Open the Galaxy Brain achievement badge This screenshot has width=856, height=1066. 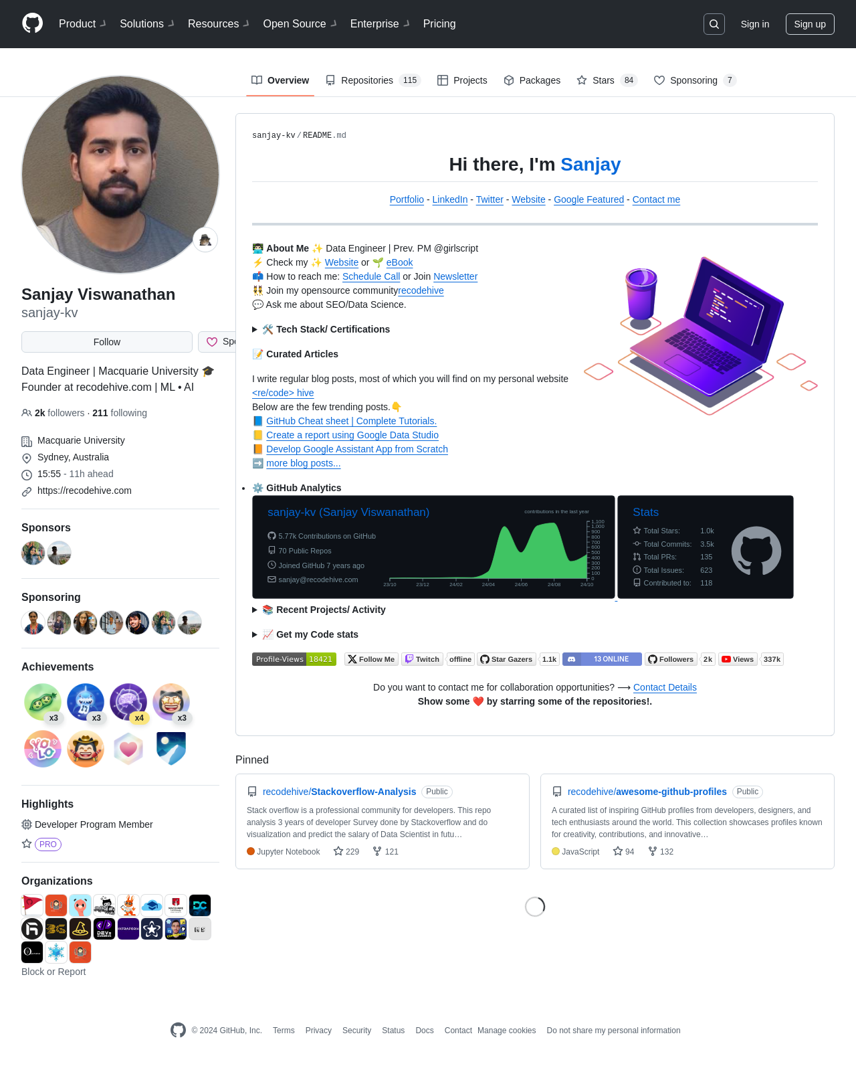click(x=128, y=702)
